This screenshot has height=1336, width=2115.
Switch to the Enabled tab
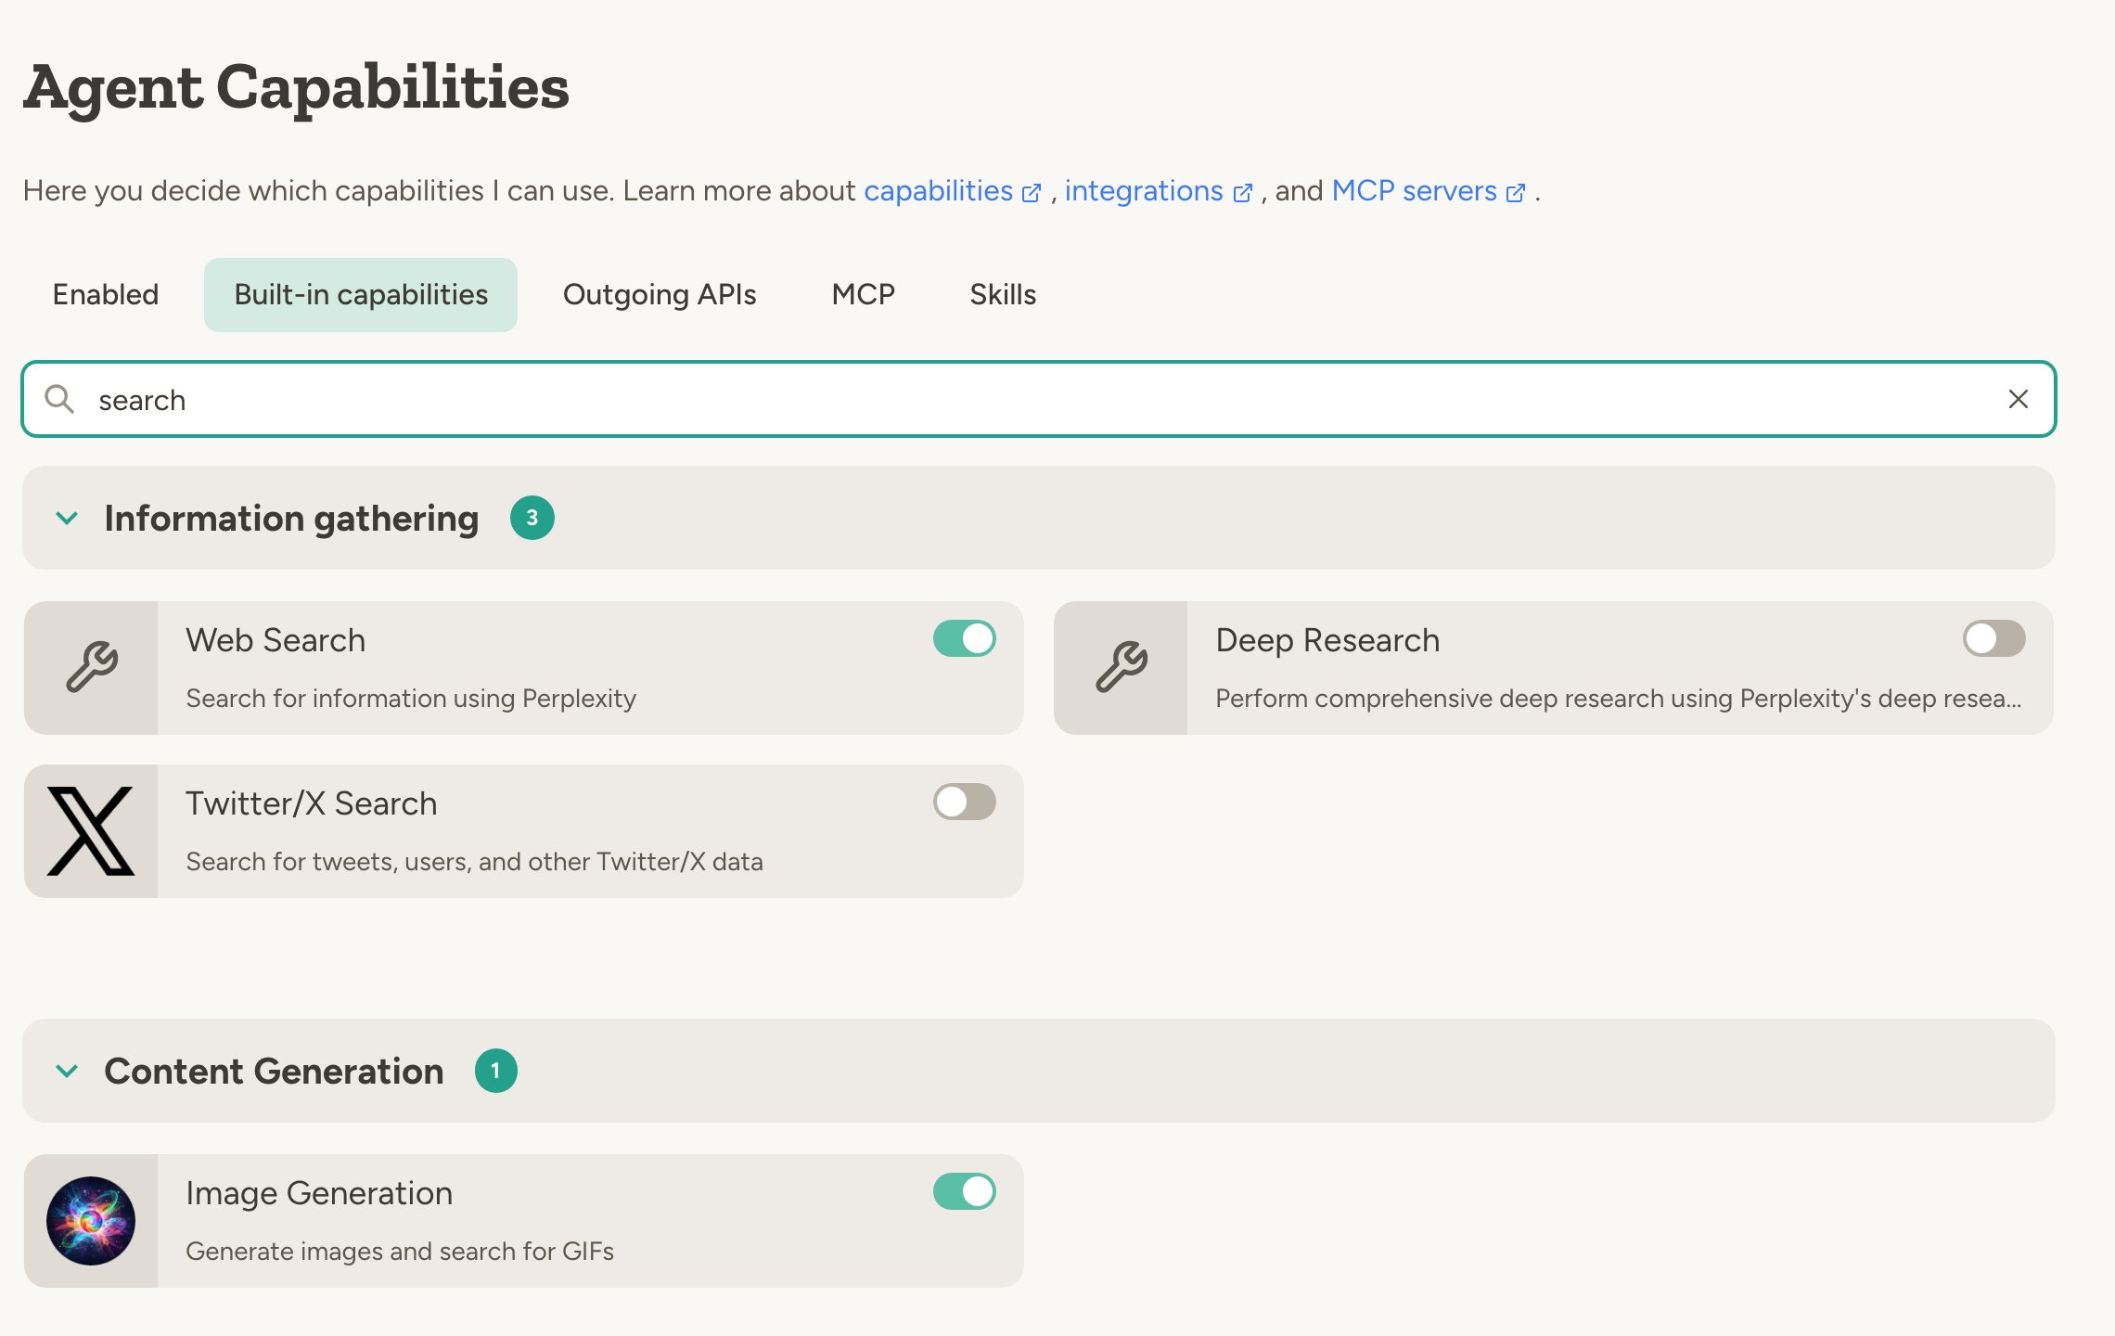[x=106, y=295]
